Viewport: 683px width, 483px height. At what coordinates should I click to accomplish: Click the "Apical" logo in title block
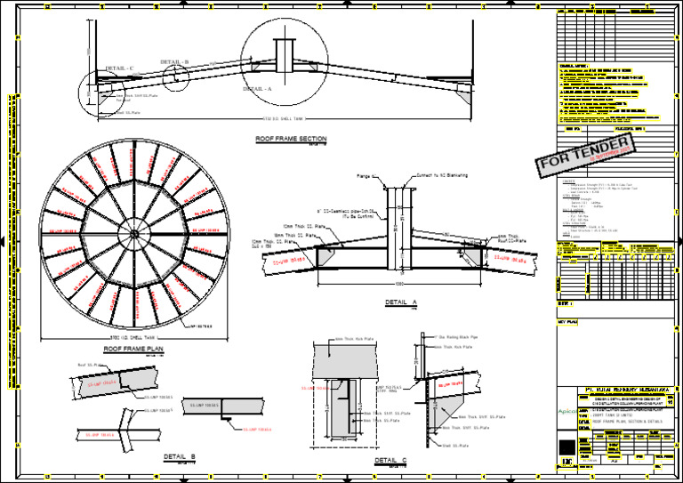point(566,412)
